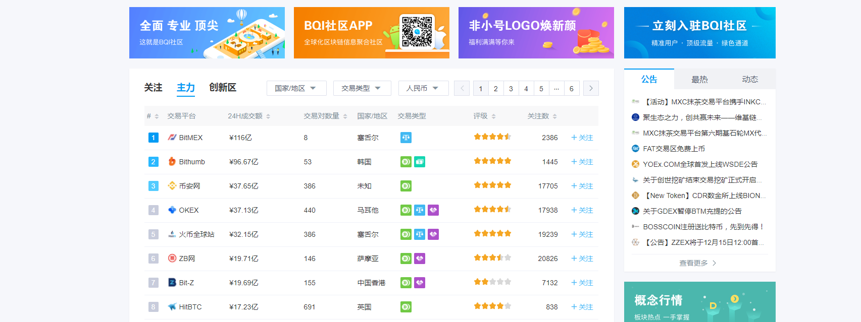861x322 pixels.
Task: Sort by 24H成交额 column
Action: (x=268, y=116)
